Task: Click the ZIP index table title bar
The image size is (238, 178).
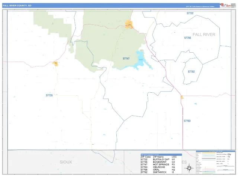Action: 161,155
